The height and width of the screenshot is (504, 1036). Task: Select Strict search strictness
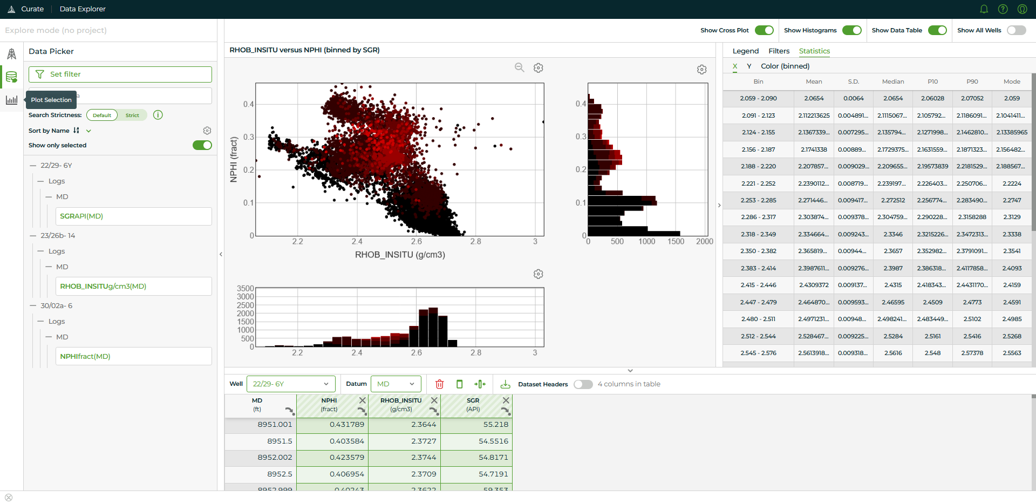tap(132, 115)
